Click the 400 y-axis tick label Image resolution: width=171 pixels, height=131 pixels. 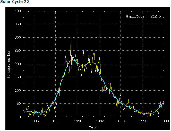click(18, 11)
